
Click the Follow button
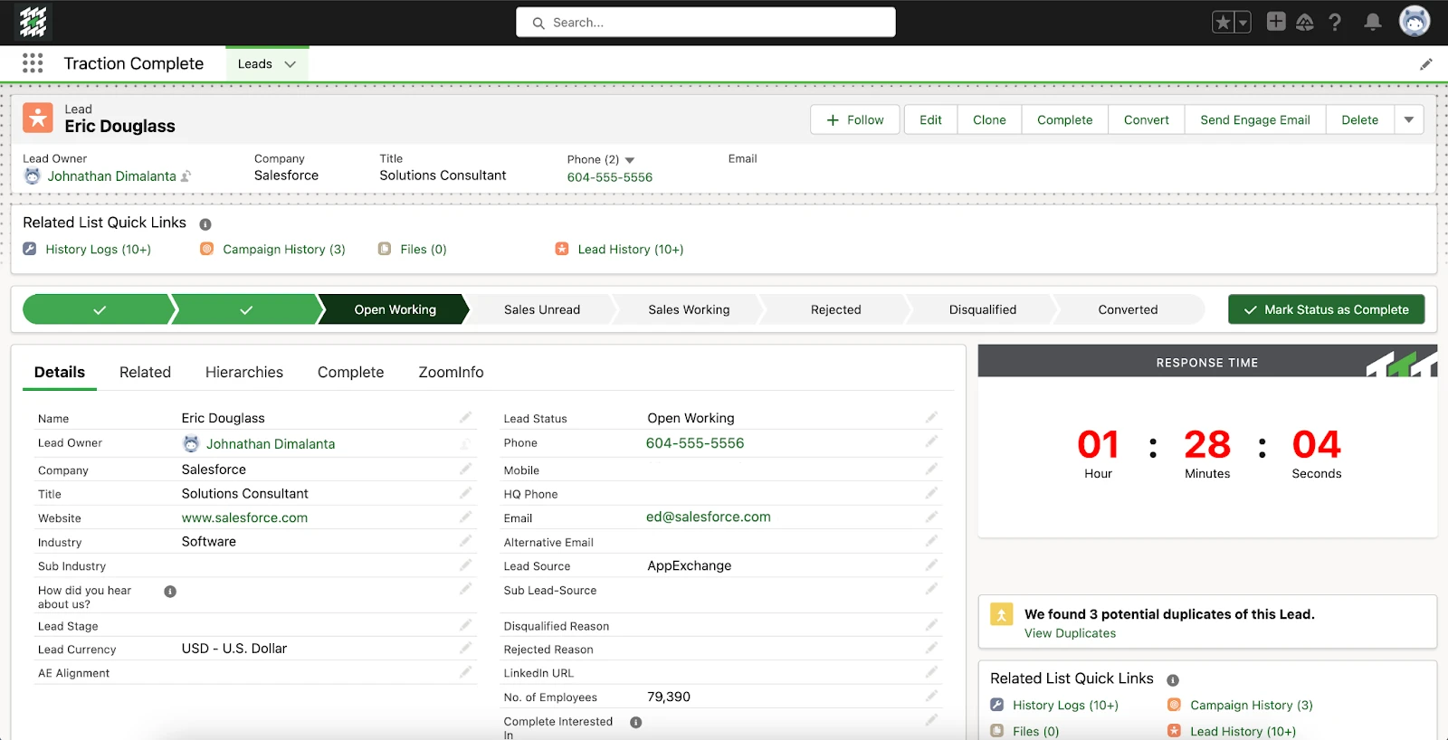(x=855, y=119)
